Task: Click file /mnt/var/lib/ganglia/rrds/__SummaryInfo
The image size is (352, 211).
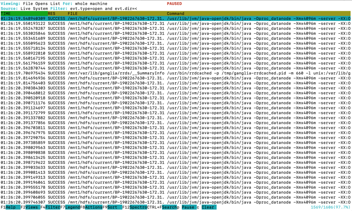Action: point(116,73)
